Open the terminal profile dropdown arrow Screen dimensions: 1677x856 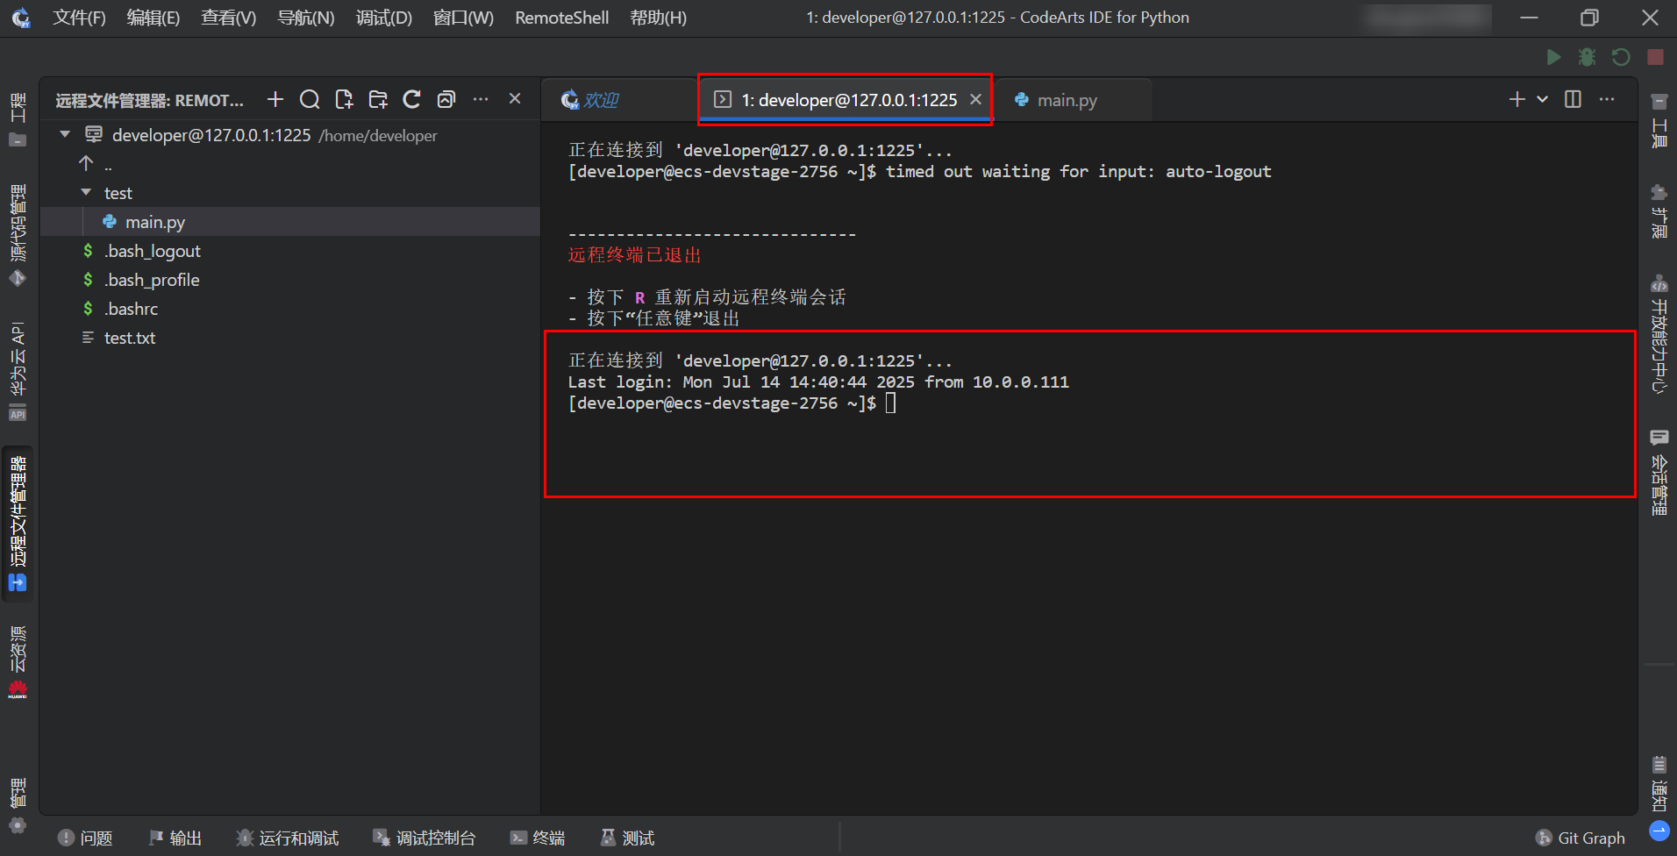(1540, 99)
